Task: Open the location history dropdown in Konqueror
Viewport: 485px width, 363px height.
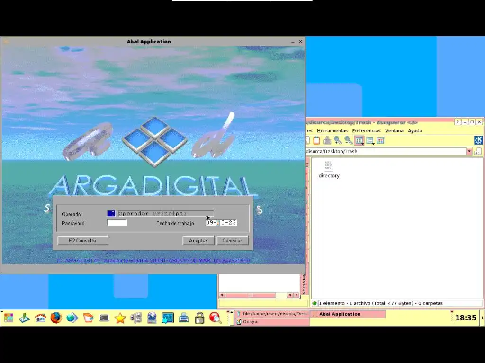Action: click(469, 151)
